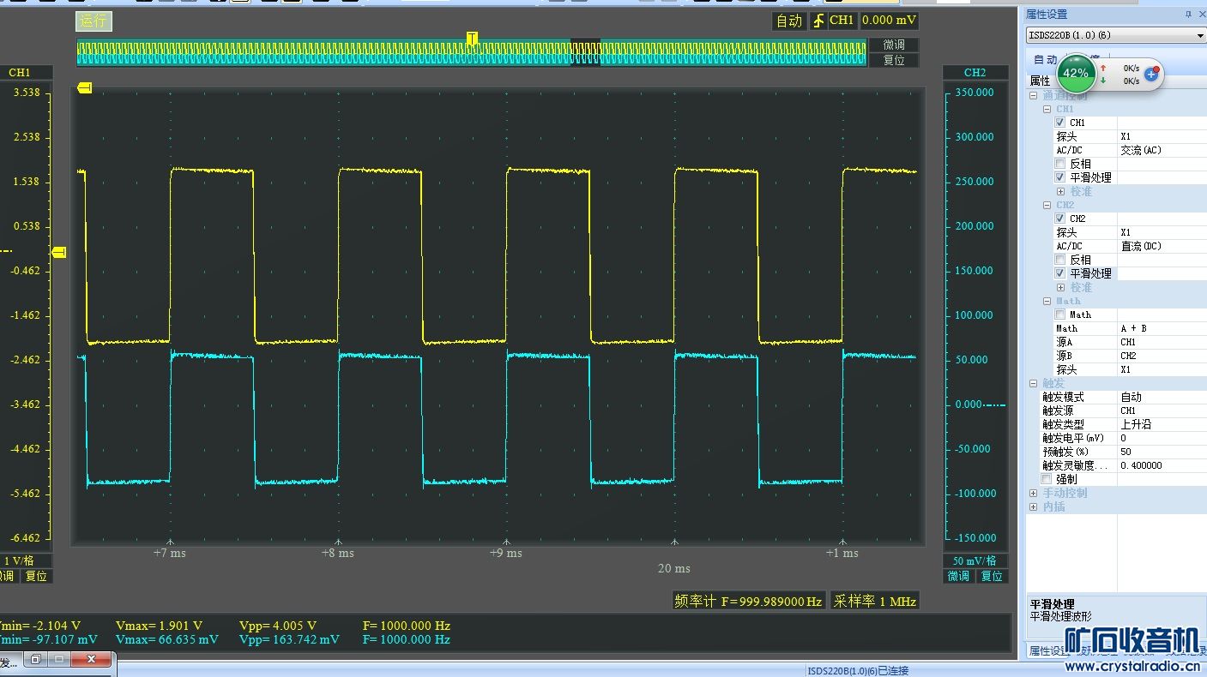Click the CH2 微调 fine-tune button
Viewport: 1207px width, 677px height.
[959, 576]
